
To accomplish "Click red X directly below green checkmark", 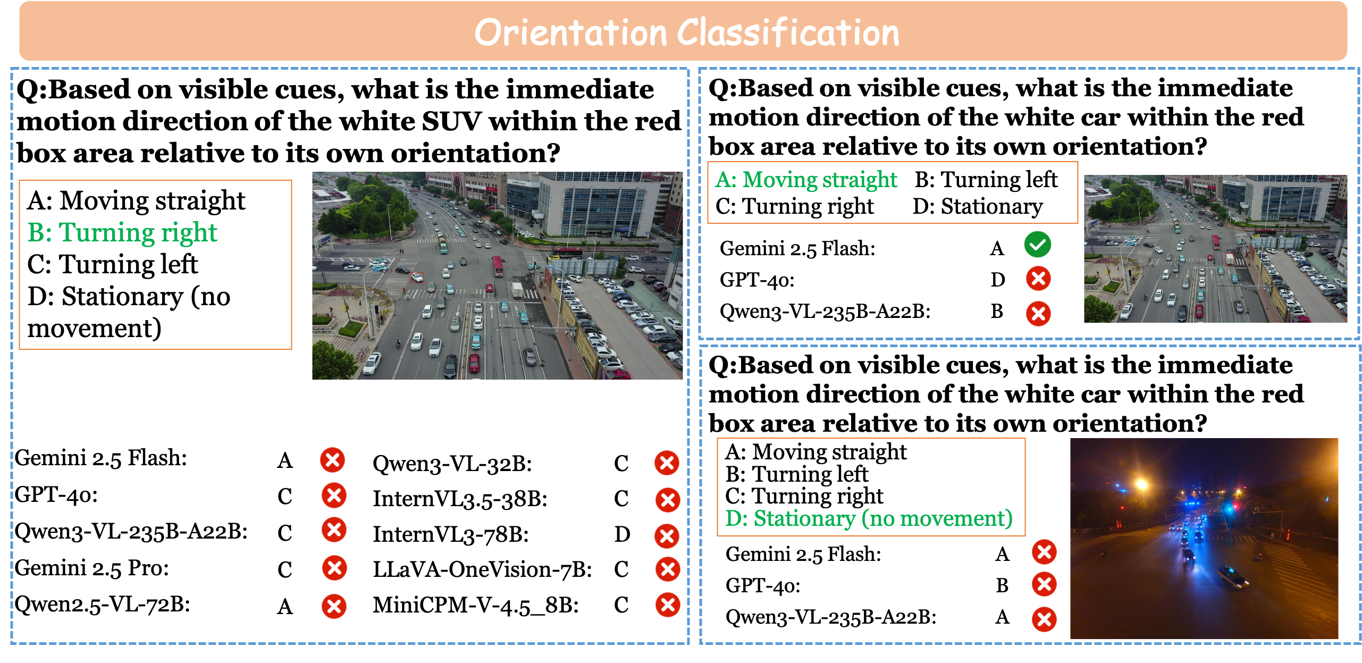I will (x=1038, y=279).
